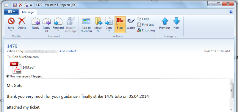Click Save icon in quick access toolbar
The height and width of the screenshot is (112, 238).
(x=15, y=5)
